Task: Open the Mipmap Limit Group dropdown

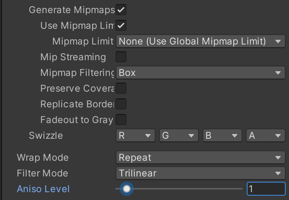Action: [201, 41]
